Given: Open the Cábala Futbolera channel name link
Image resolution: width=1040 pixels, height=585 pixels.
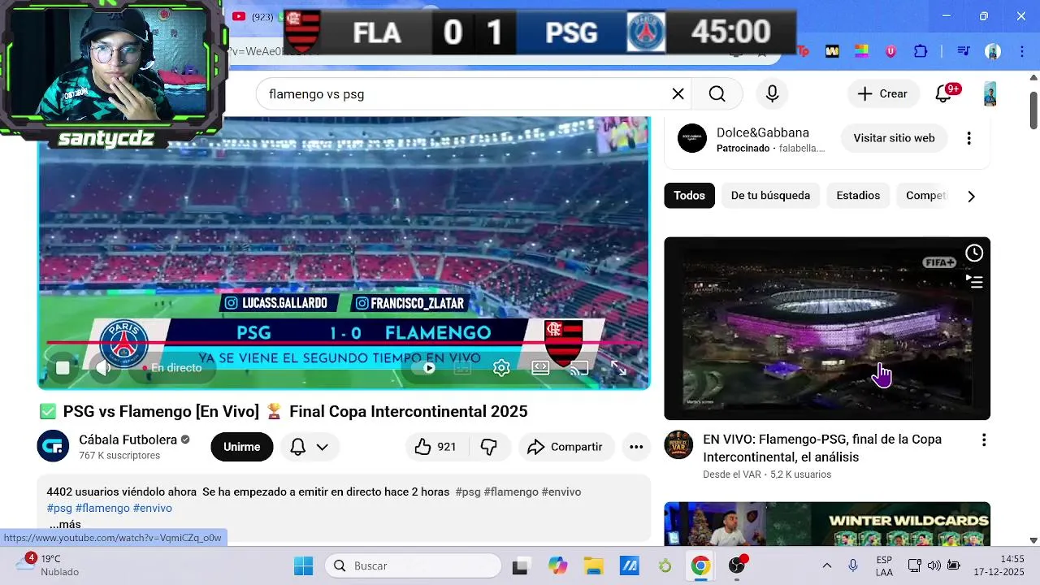Looking at the screenshot, I should 128,440.
